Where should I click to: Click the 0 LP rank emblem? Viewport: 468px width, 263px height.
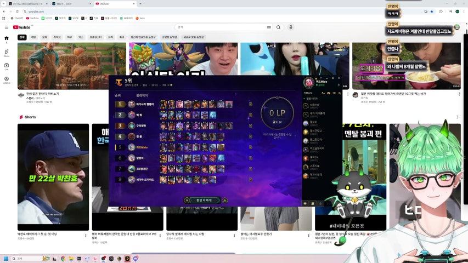(x=277, y=113)
